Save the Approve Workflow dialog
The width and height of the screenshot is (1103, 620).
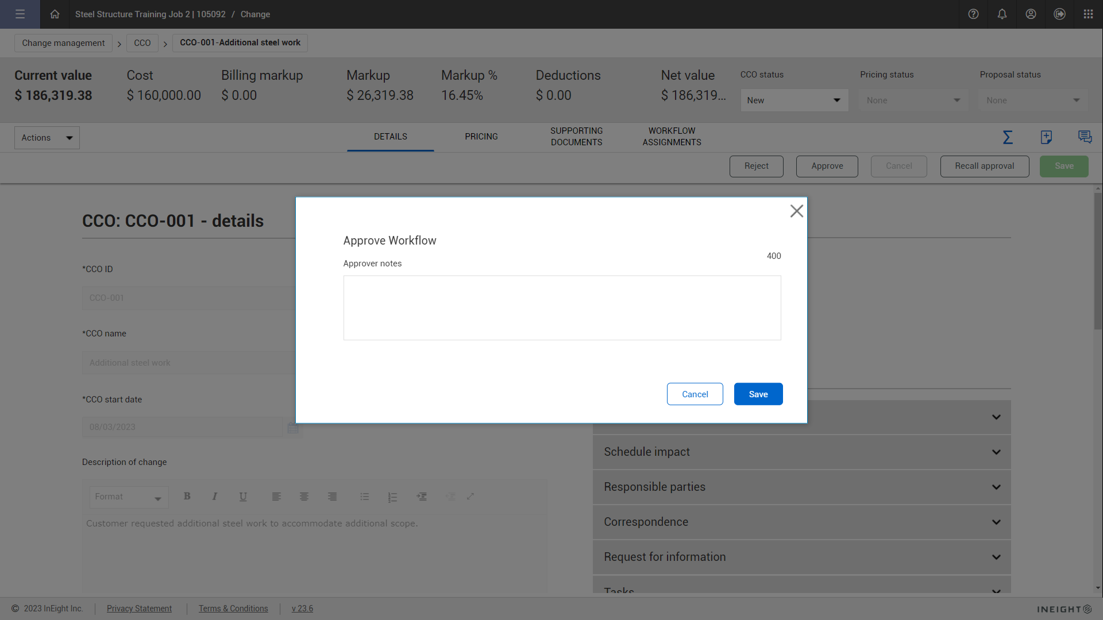pos(758,394)
